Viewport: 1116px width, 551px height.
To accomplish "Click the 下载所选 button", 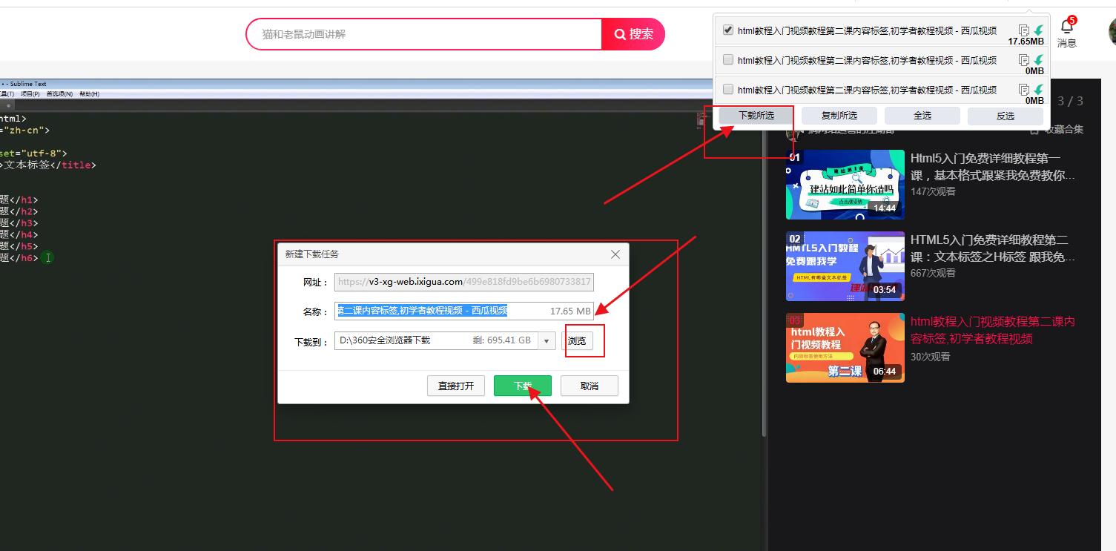I will [x=756, y=116].
